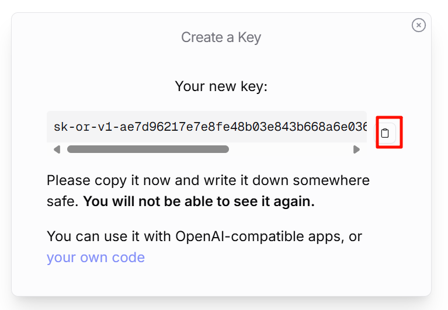Close the Create a Key dialog
Screen dimensions: 448x310
(418, 25)
